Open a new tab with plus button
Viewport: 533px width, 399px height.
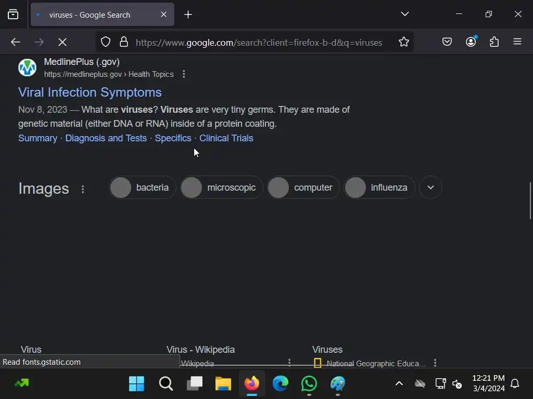tap(188, 14)
